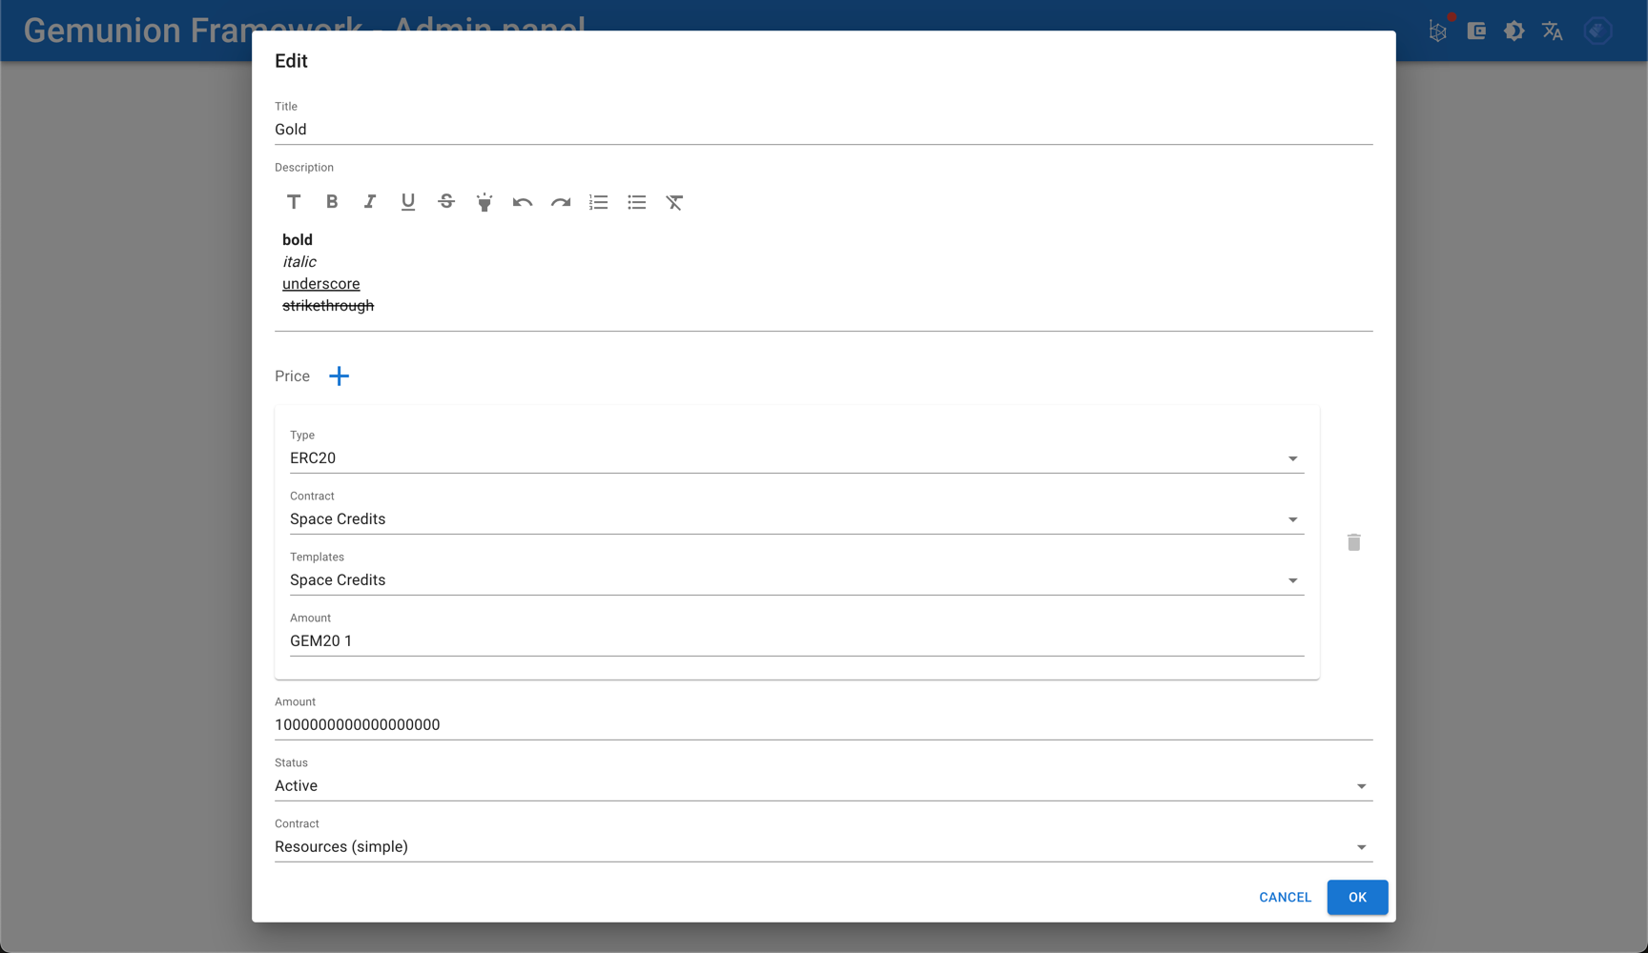1648x953 pixels.
Task: Click the 'Price' section label
Action: click(x=292, y=376)
